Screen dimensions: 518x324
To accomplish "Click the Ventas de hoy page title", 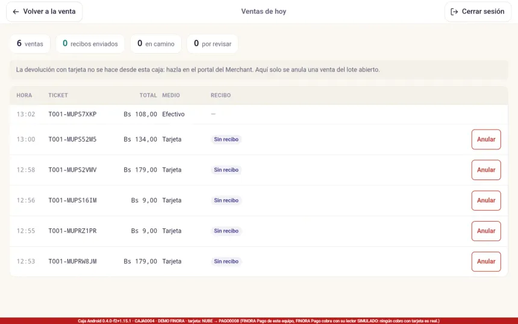I will click(x=264, y=11).
